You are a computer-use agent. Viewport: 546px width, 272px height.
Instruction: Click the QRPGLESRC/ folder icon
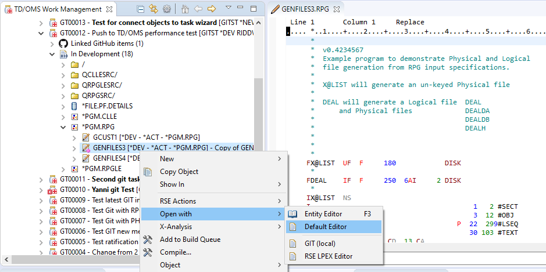pos(74,85)
